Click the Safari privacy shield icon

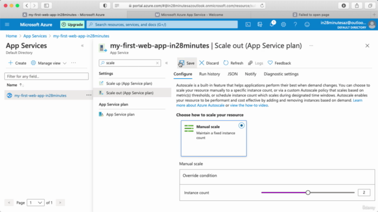tap(105, 5)
